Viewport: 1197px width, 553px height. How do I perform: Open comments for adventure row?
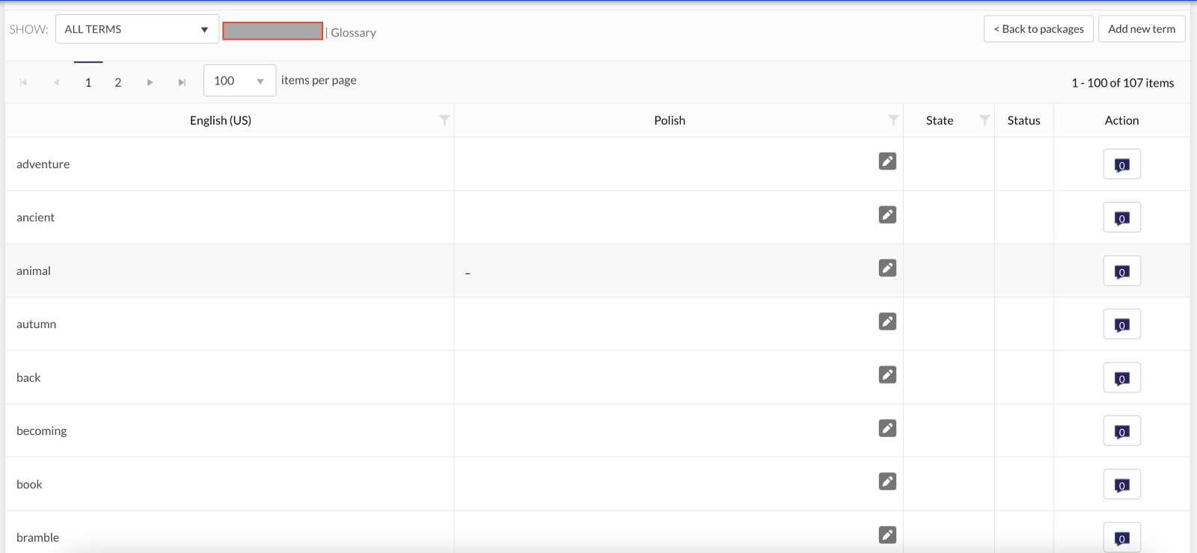click(1121, 164)
